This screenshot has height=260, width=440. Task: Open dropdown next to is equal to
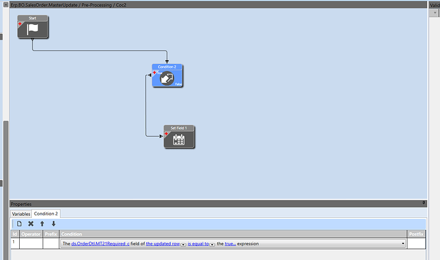coord(212,245)
